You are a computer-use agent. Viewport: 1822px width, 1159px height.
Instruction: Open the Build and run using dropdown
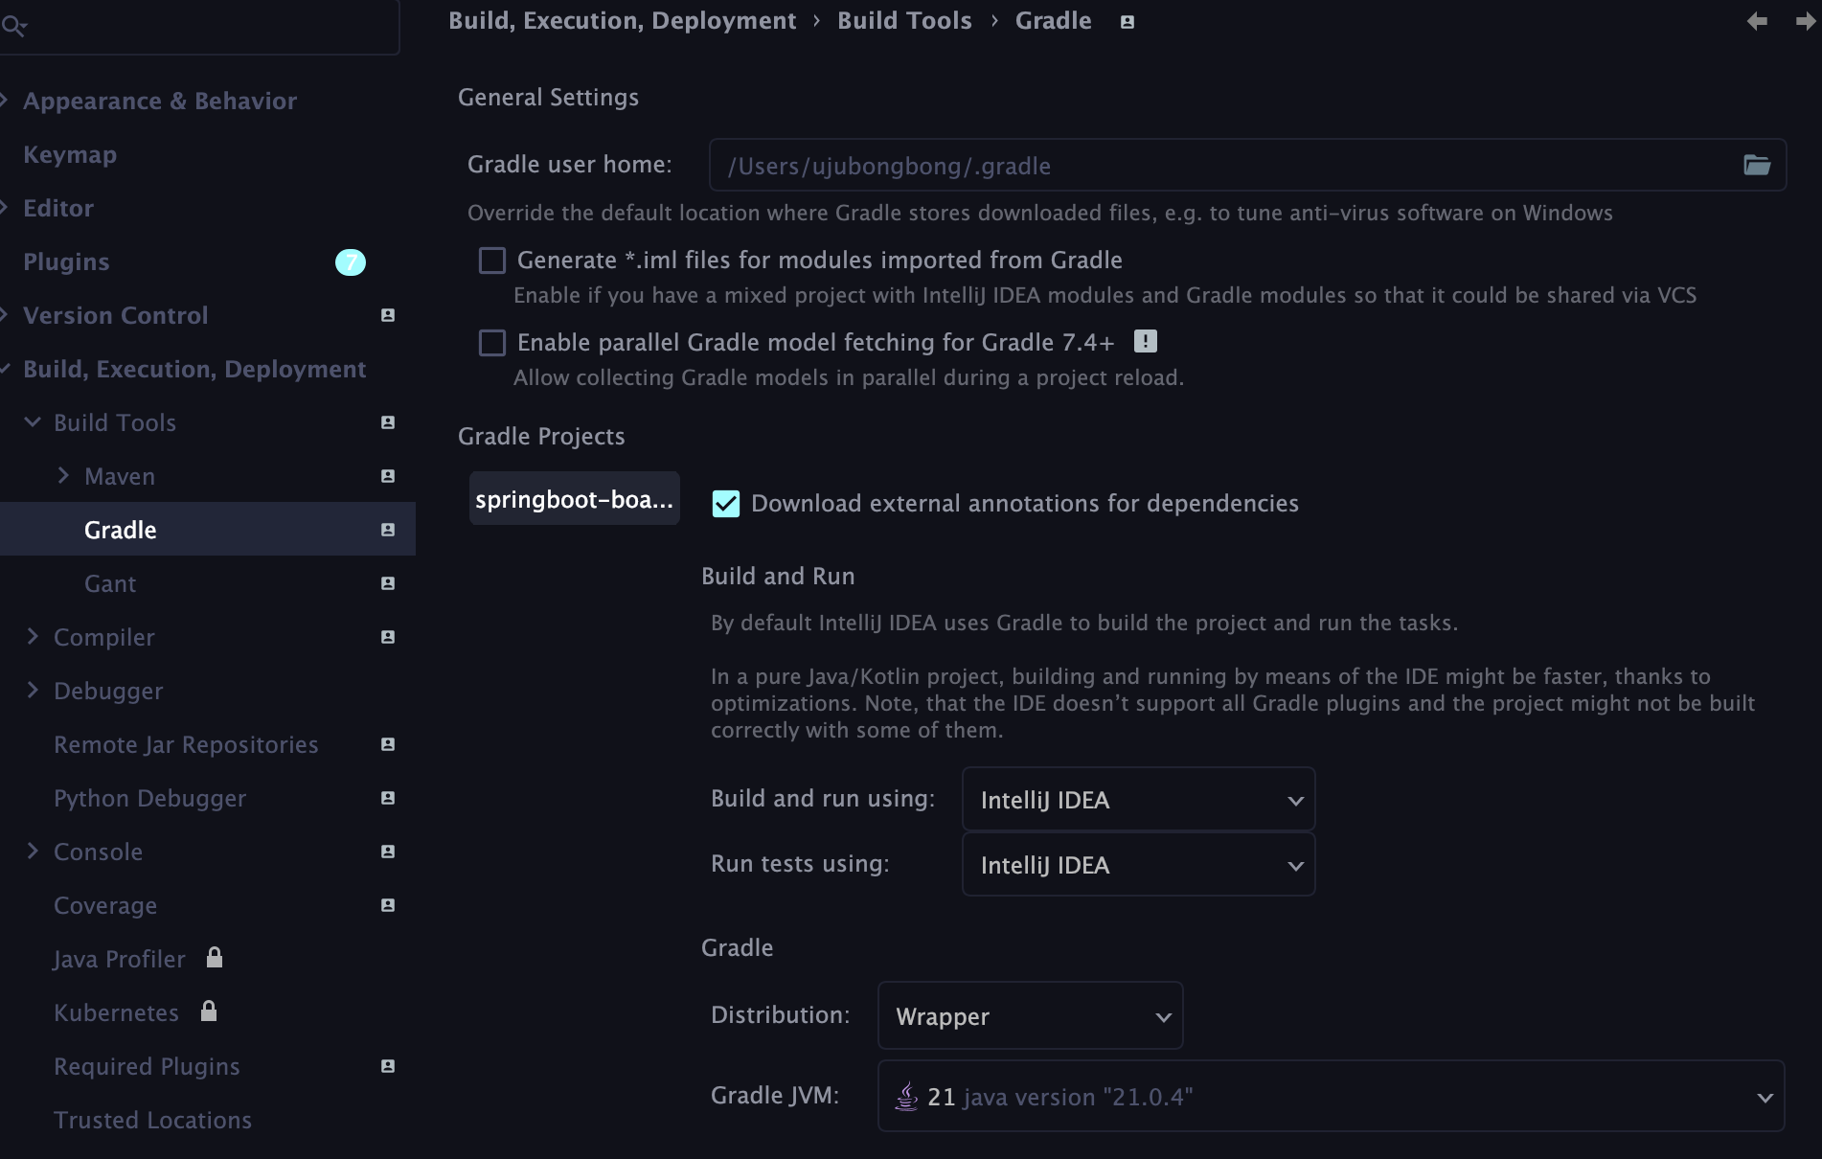pos(1138,799)
